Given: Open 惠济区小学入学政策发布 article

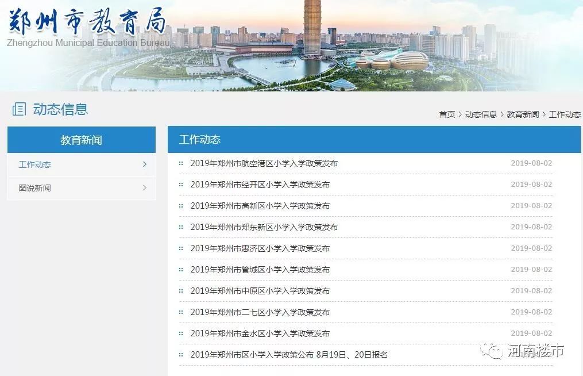Looking at the screenshot, I should 260,248.
